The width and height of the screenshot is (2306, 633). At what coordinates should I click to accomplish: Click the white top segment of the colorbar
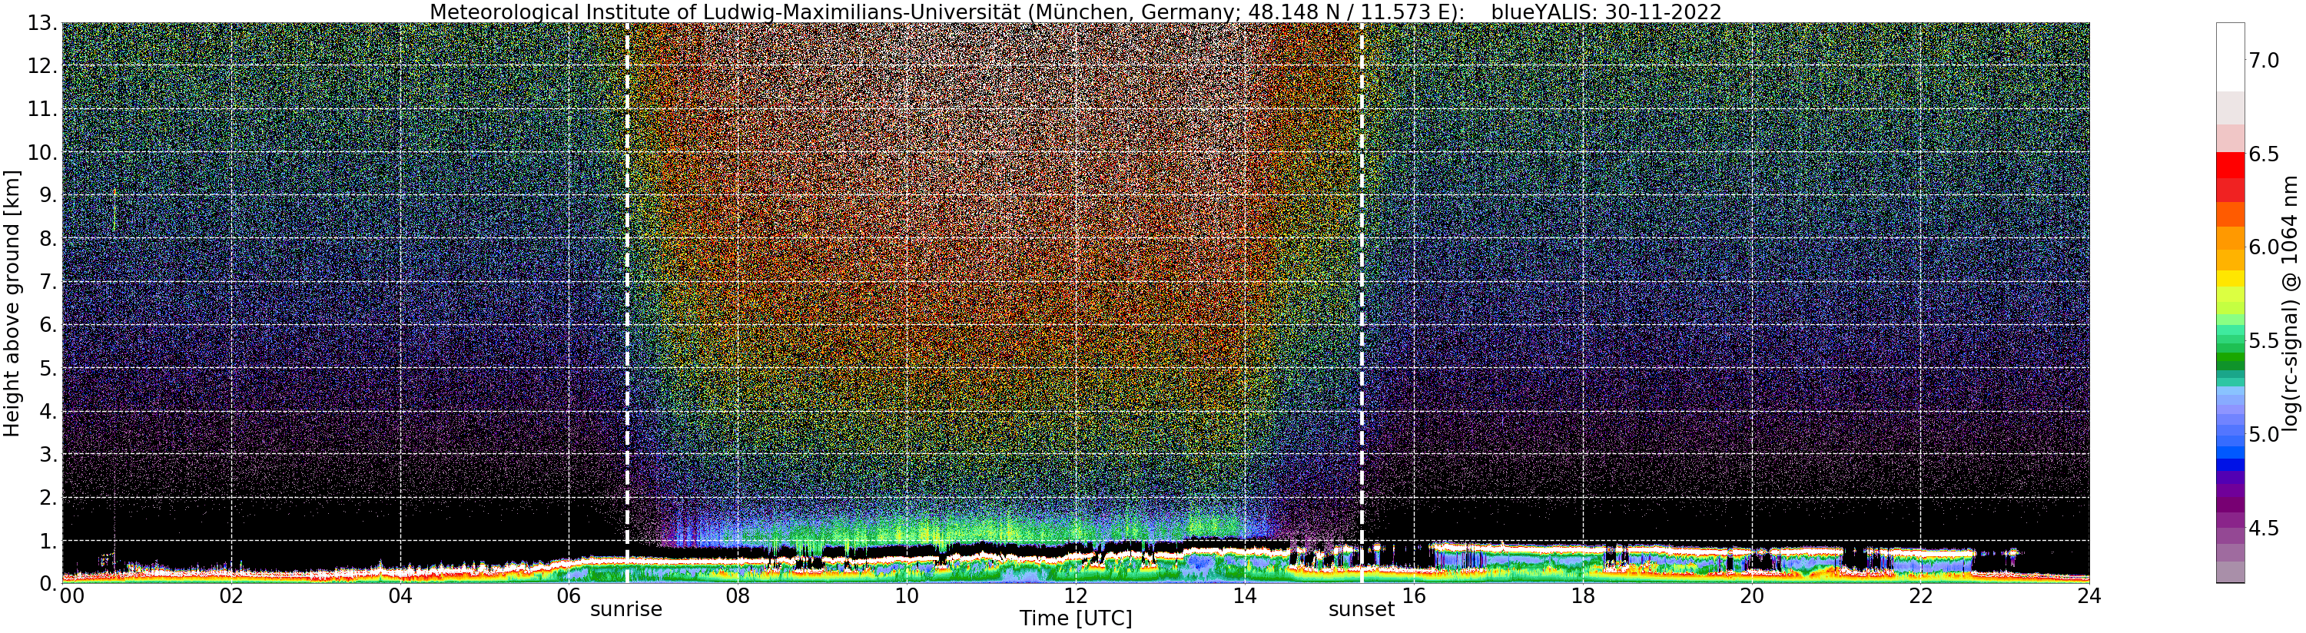(x=2230, y=58)
